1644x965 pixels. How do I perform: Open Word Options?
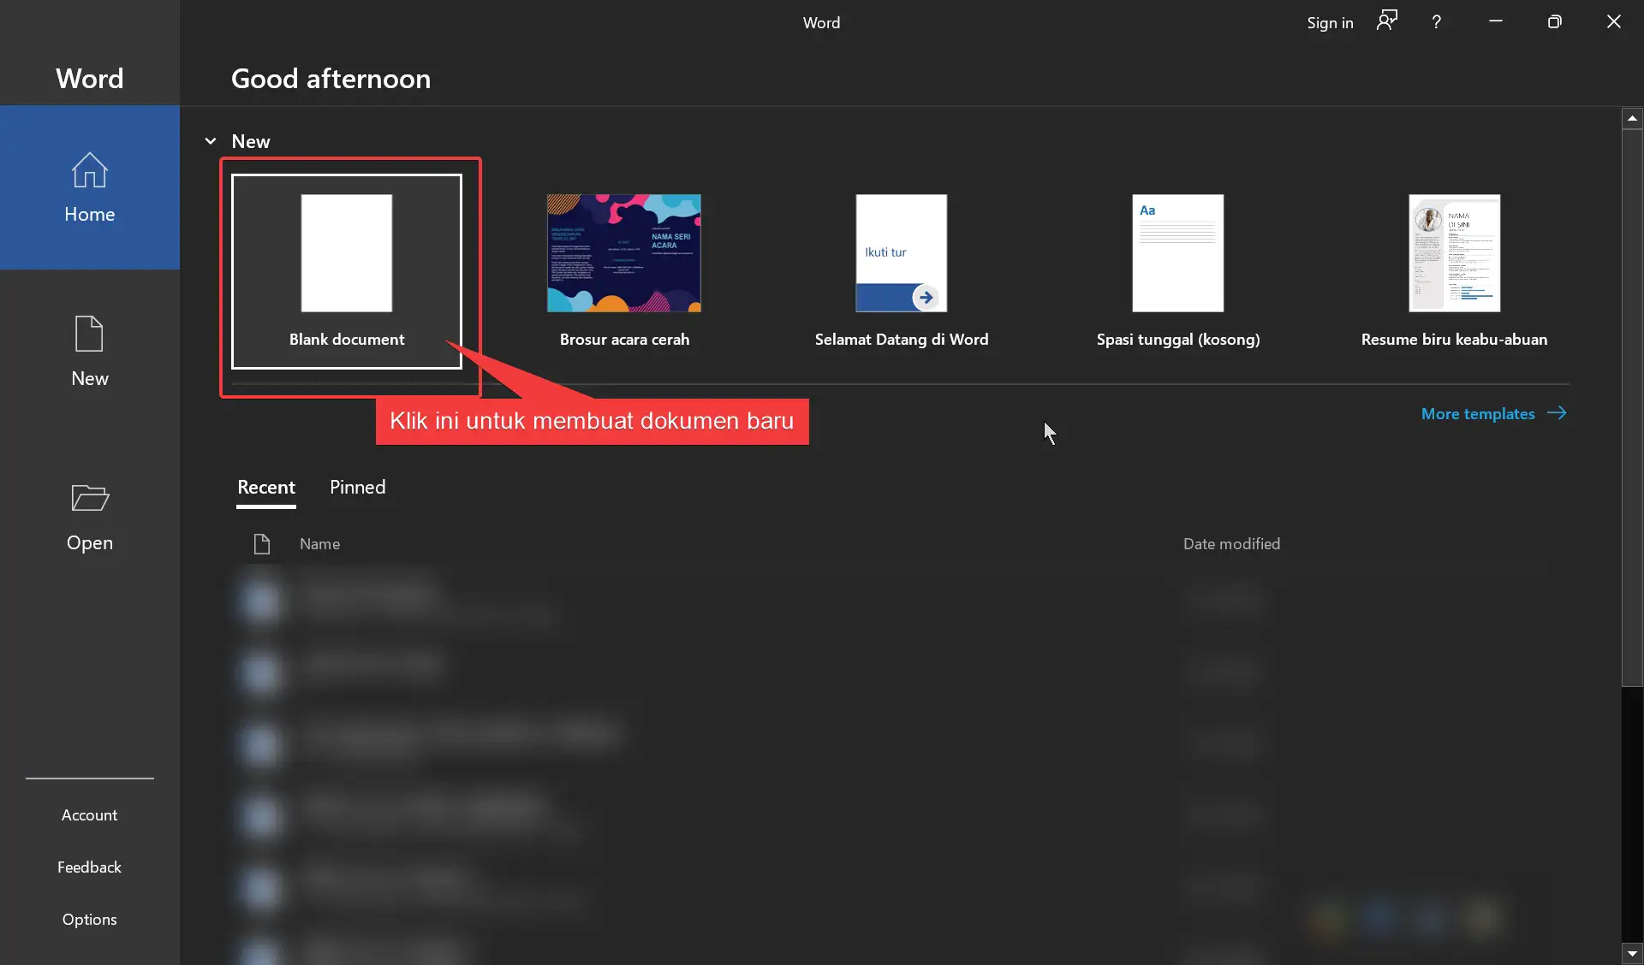tap(88, 920)
